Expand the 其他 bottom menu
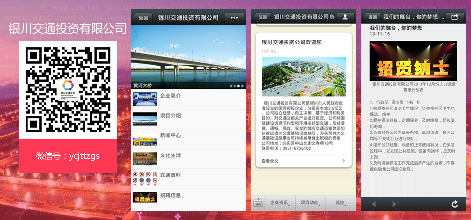471x220 pixels. 340,203
